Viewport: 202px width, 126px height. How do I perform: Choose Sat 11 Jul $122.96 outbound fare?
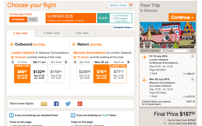pos(39,74)
